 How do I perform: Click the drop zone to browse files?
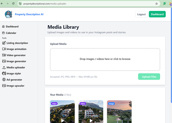coord(105,59)
